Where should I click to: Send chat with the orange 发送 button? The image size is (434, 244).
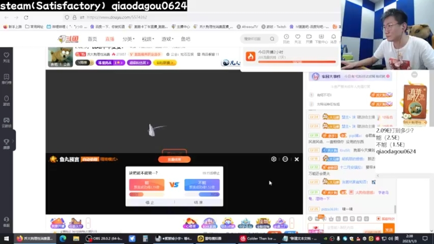389,229
